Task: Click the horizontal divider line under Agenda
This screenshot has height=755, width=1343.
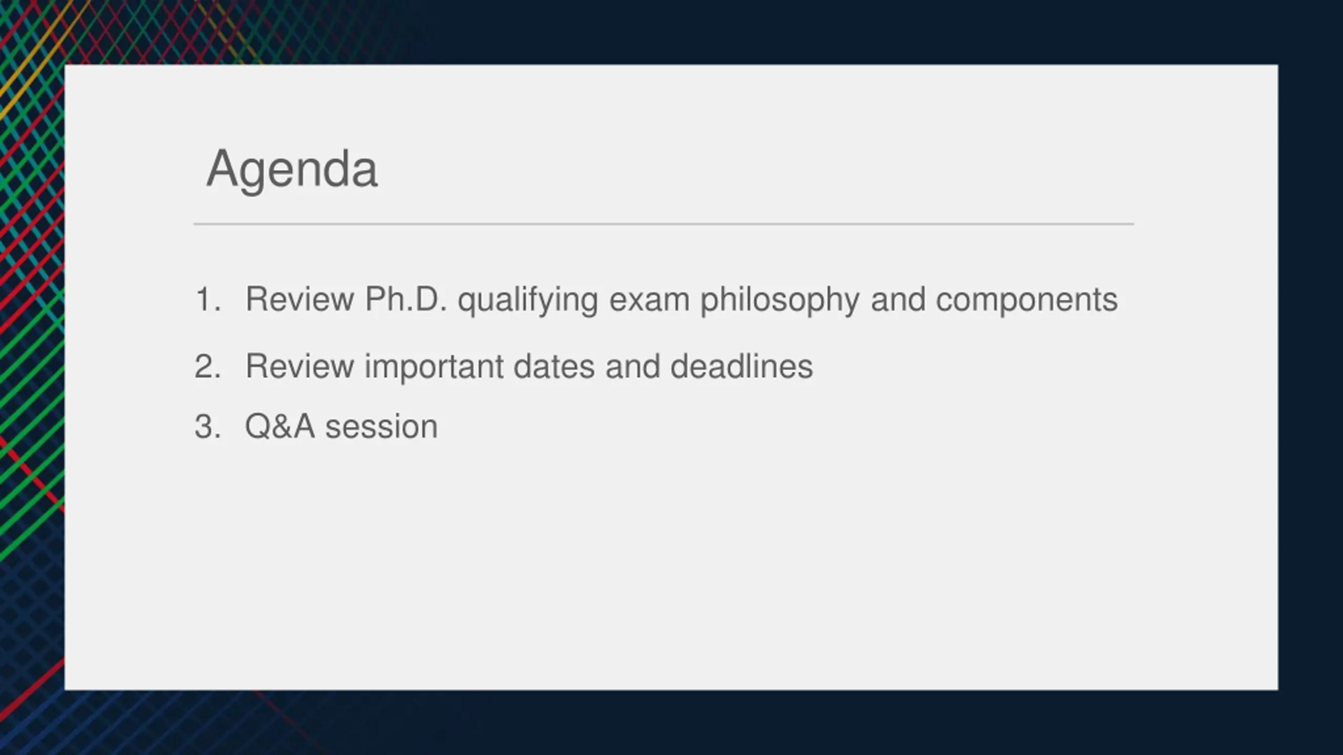Action: pos(663,224)
